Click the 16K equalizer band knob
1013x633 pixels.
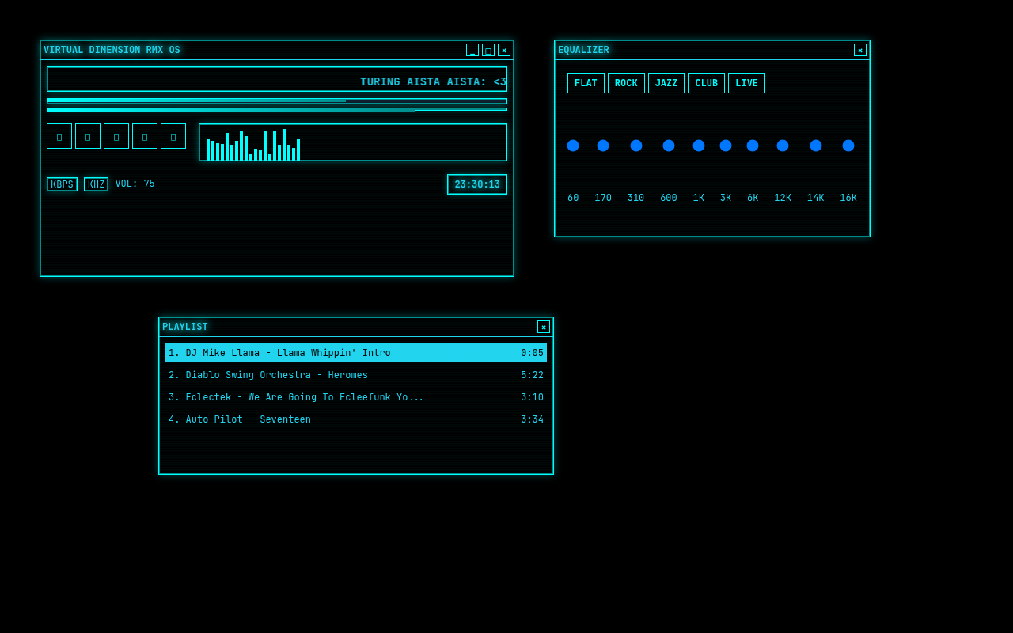click(848, 146)
